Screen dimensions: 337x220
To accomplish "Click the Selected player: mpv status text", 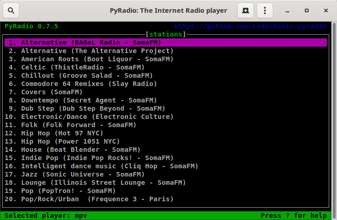I will click(46, 215).
